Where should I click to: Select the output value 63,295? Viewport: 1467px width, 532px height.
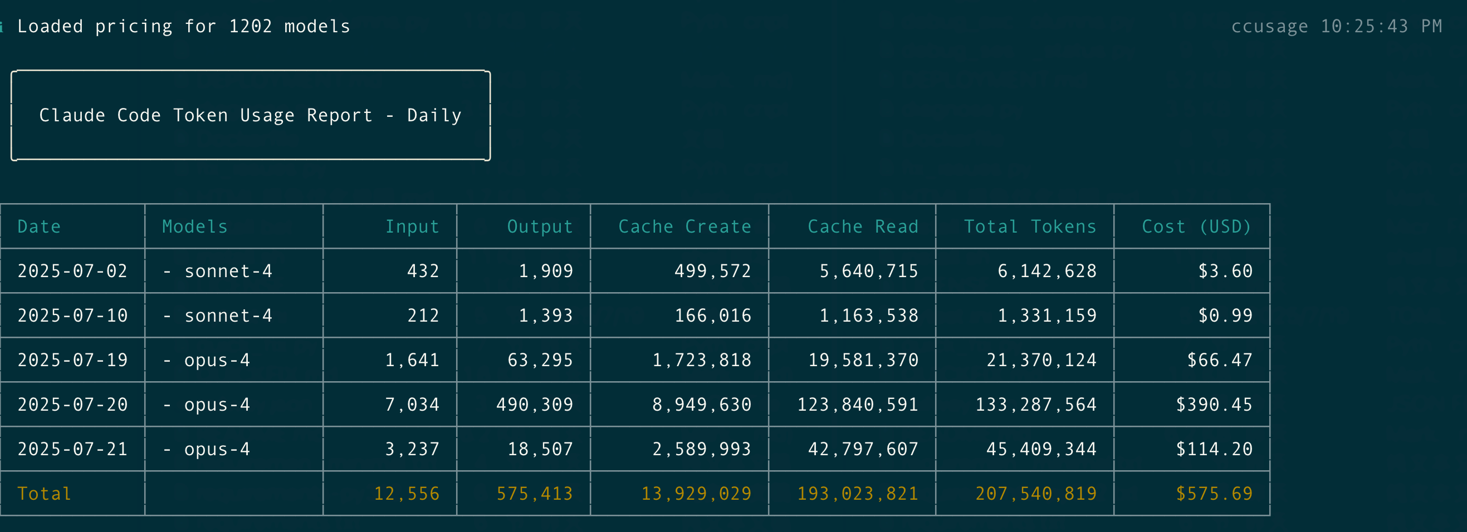tap(540, 360)
